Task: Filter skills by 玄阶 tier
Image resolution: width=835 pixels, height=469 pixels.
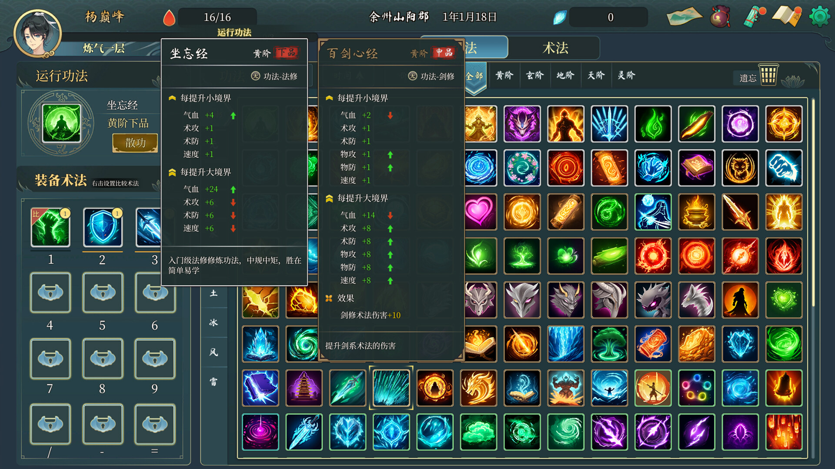Action: coord(534,76)
